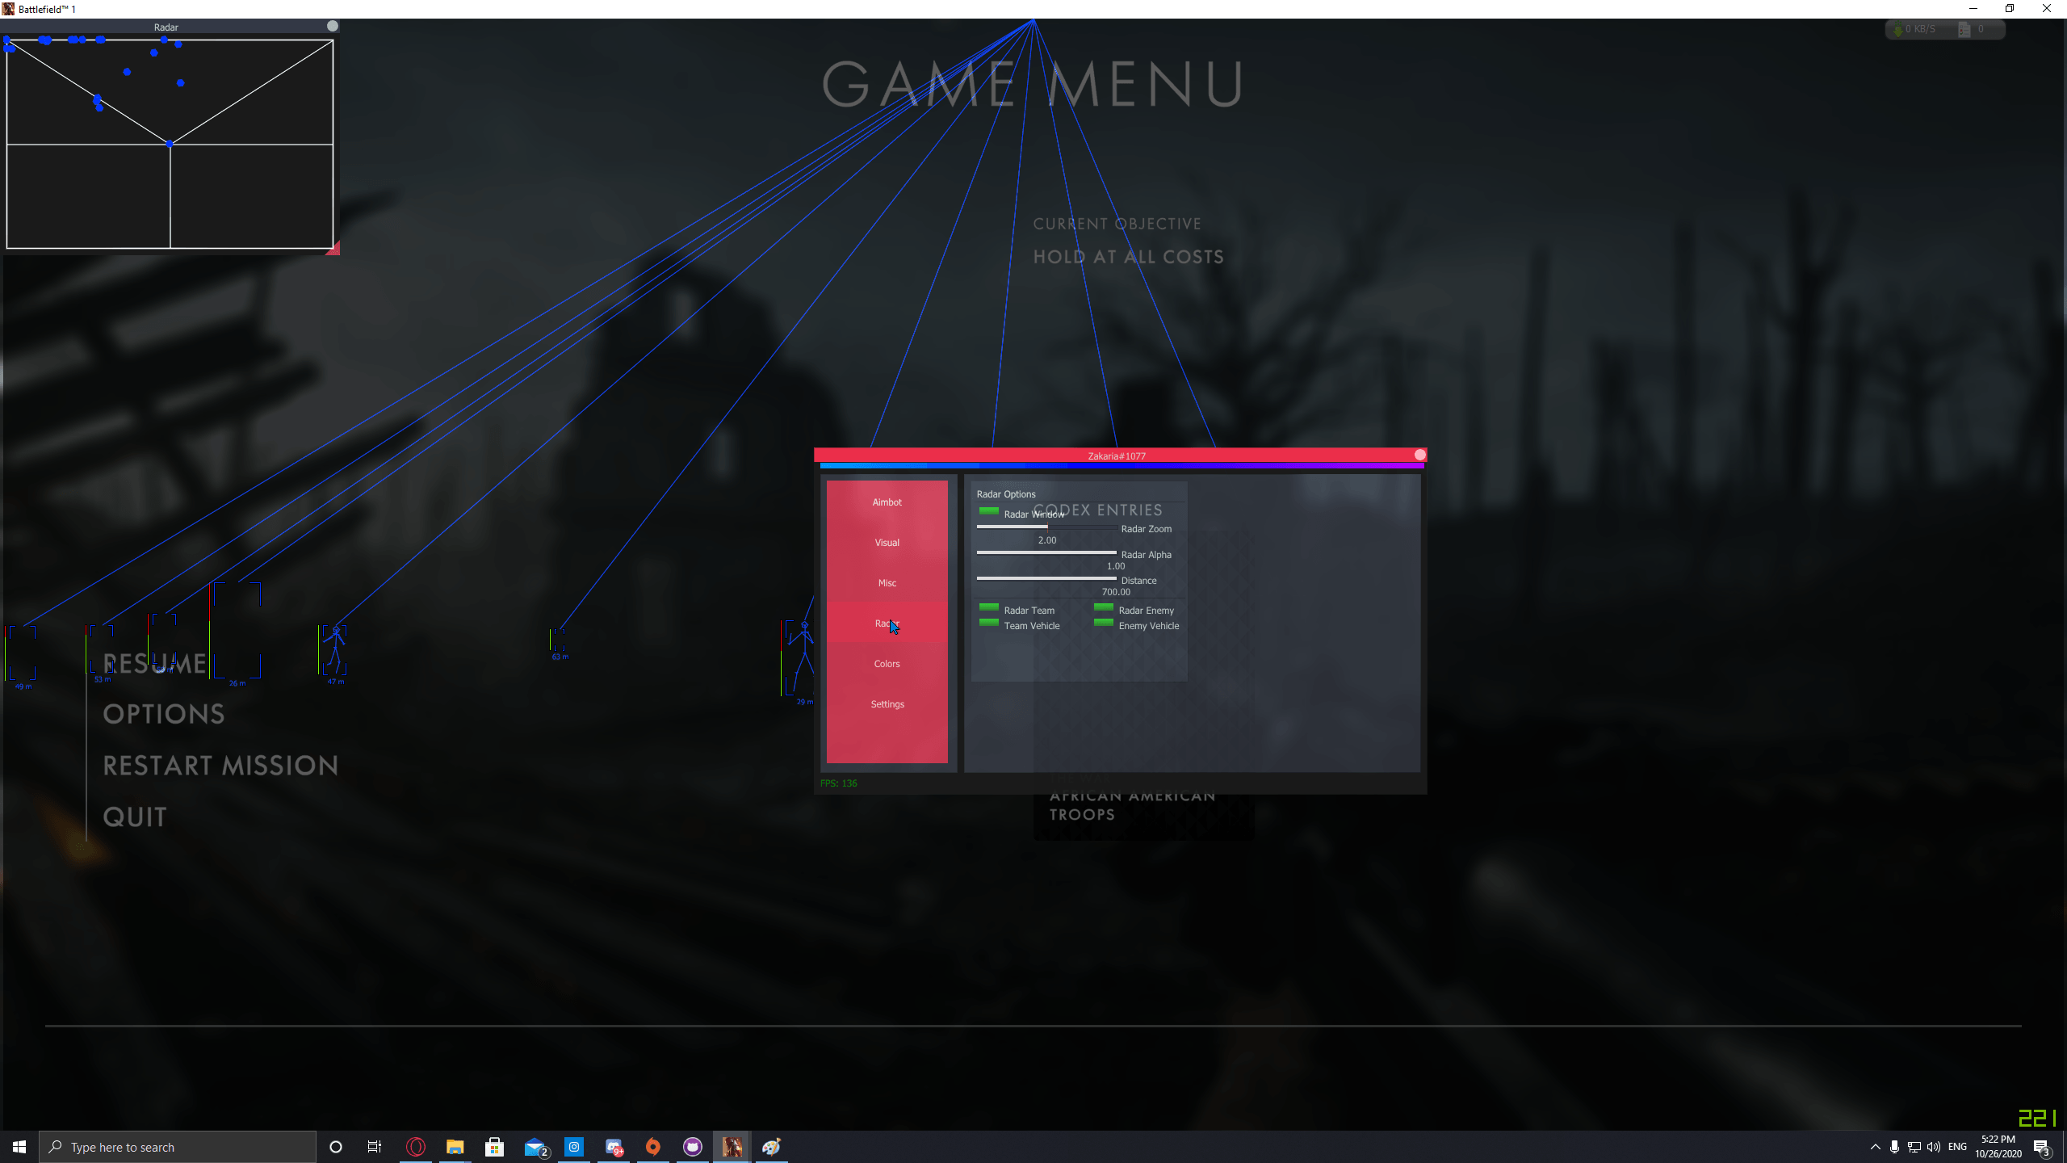The height and width of the screenshot is (1163, 2067).
Task: Open the purple cat icon app
Action: click(693, 1147)
